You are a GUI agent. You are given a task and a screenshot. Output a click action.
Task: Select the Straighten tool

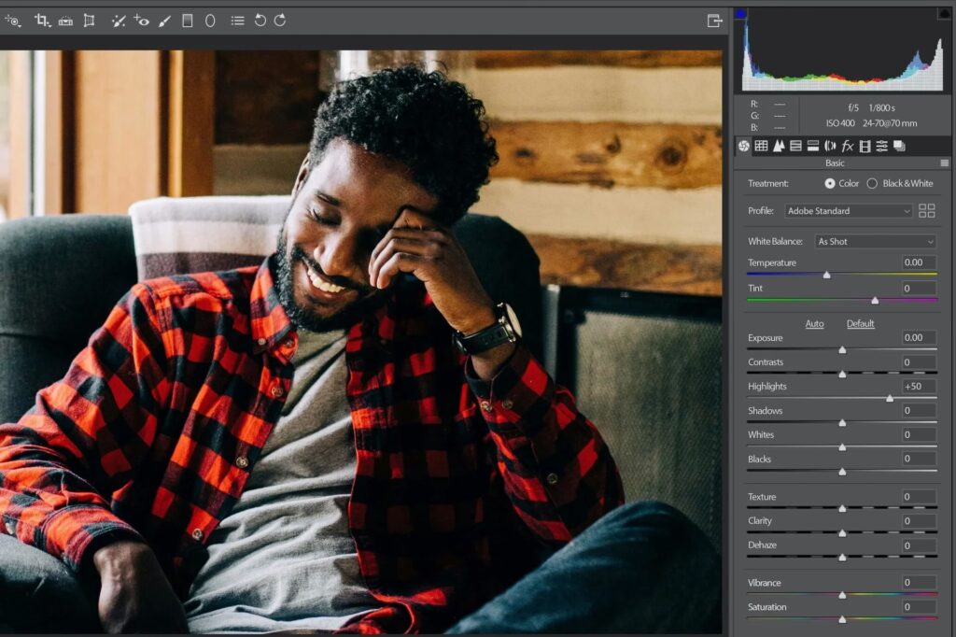65,20
